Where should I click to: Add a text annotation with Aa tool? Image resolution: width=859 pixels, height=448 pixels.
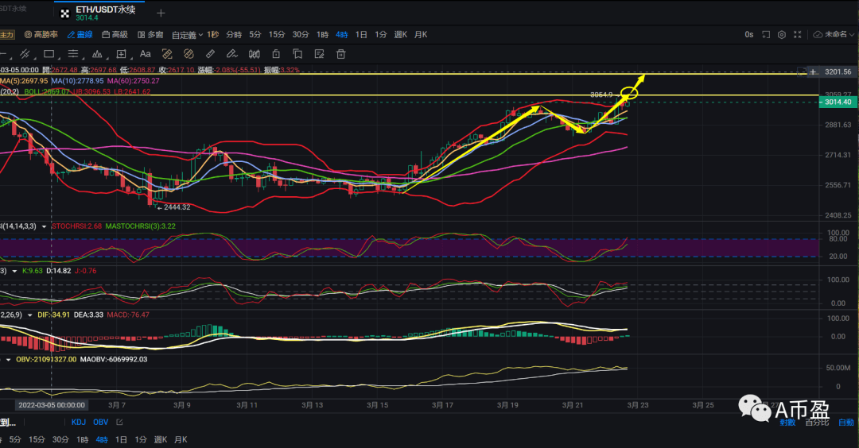(x=146, y=53)
